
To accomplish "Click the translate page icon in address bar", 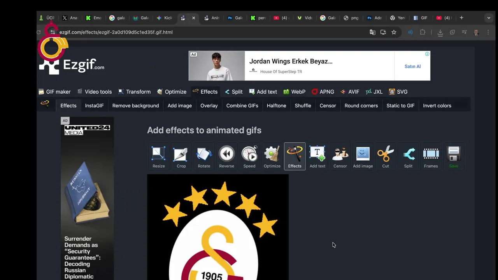I will tap(372, 32).
